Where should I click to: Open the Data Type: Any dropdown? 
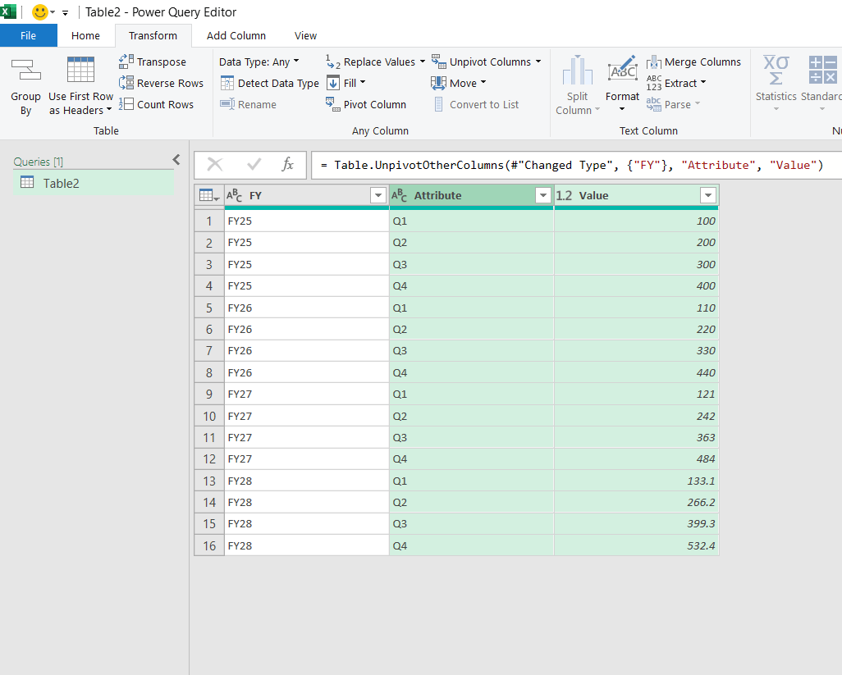coord(259,62)
